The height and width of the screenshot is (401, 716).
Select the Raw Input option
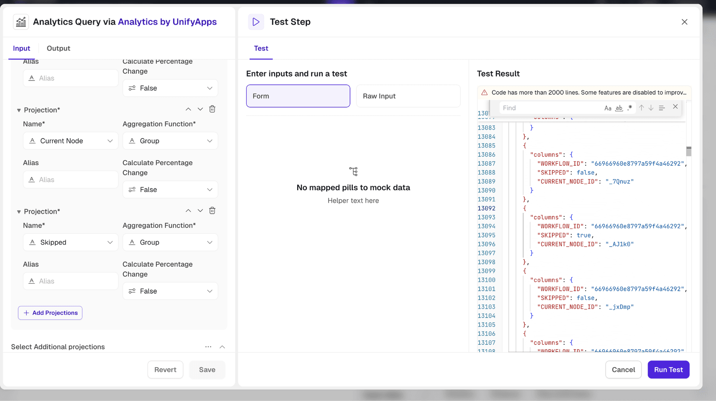click(408, 96)
